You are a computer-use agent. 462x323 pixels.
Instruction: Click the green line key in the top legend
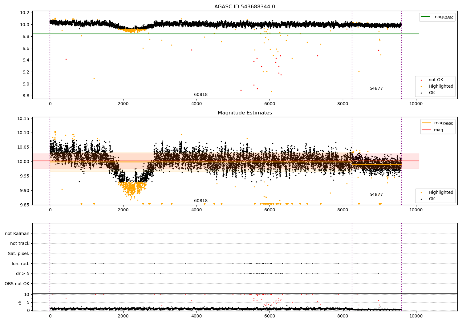(x=426, y=17)
